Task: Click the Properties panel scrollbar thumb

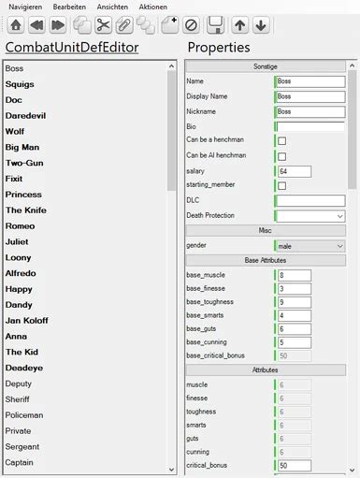Action: point(353,129)
